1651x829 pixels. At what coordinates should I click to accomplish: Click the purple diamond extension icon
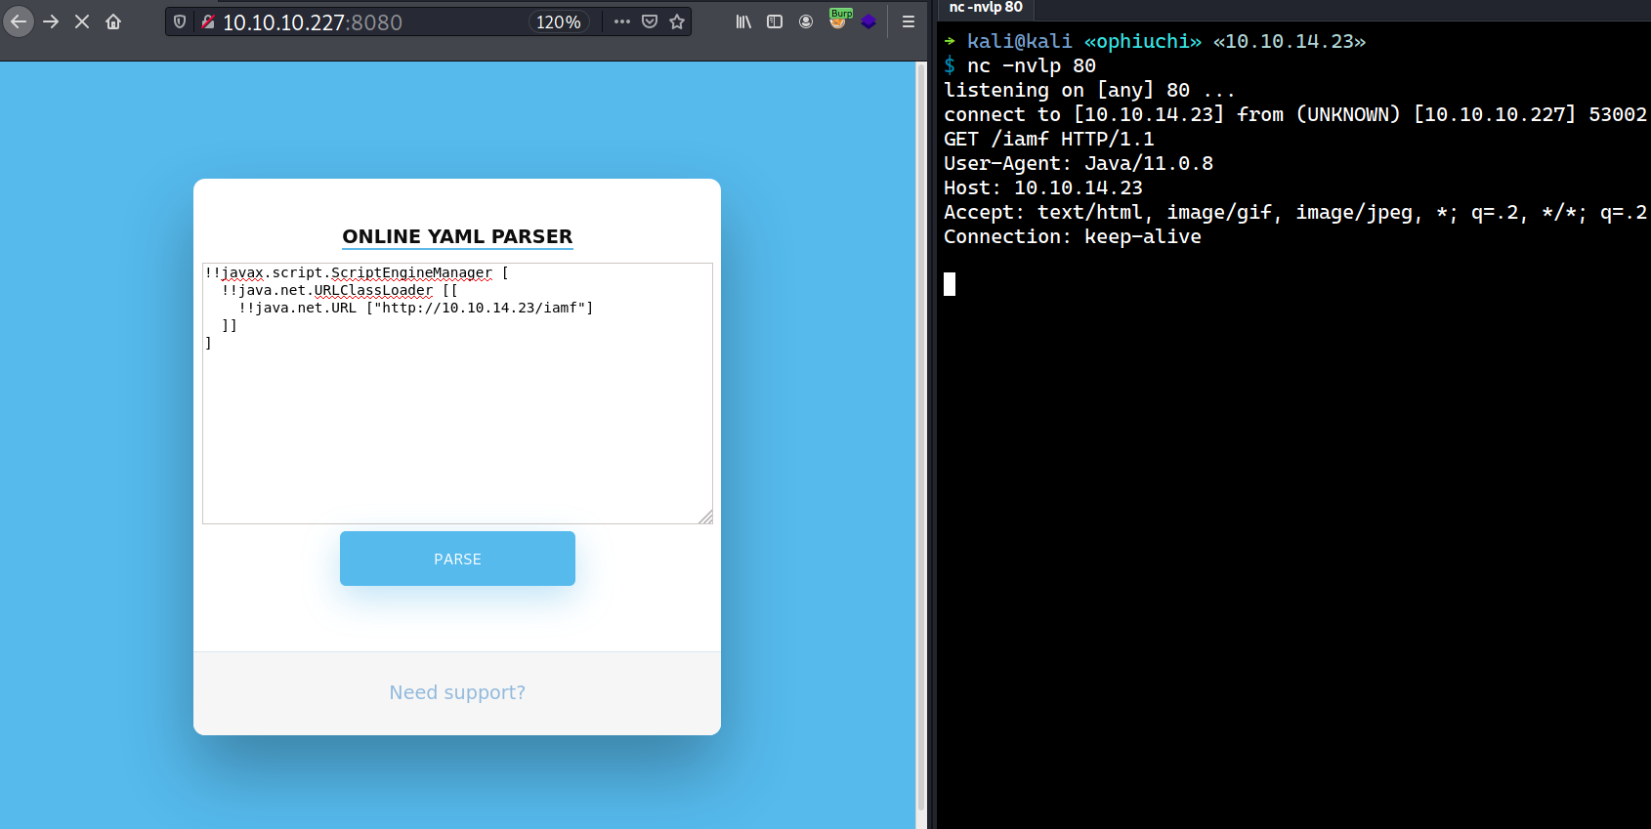click(868, 21)
